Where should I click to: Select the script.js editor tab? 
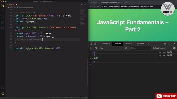12,4
